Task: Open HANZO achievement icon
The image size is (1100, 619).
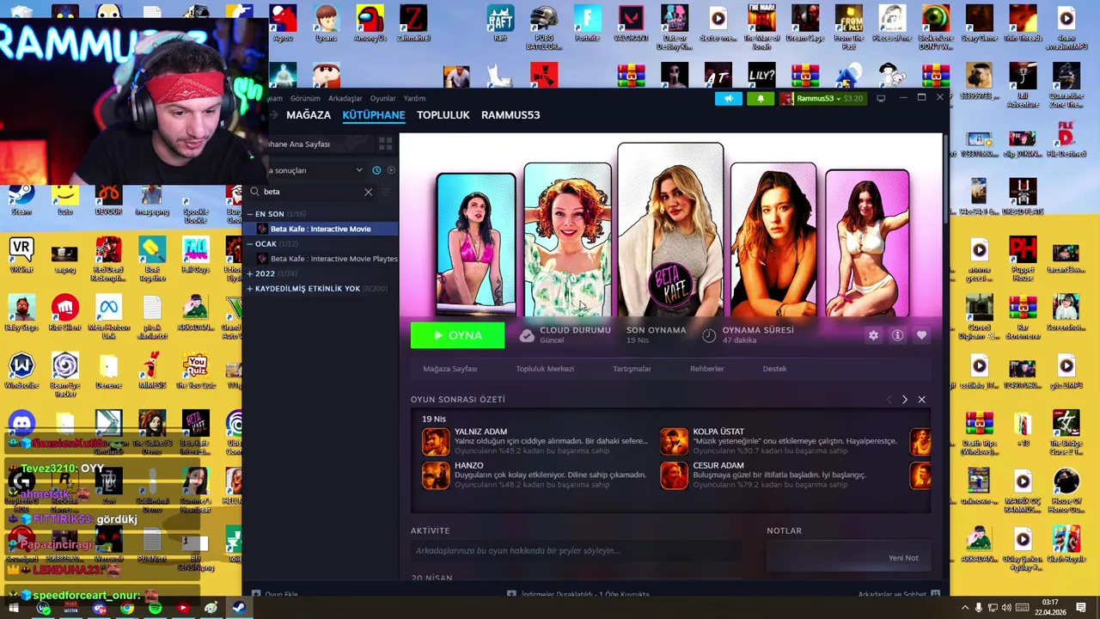Action: 436,475
